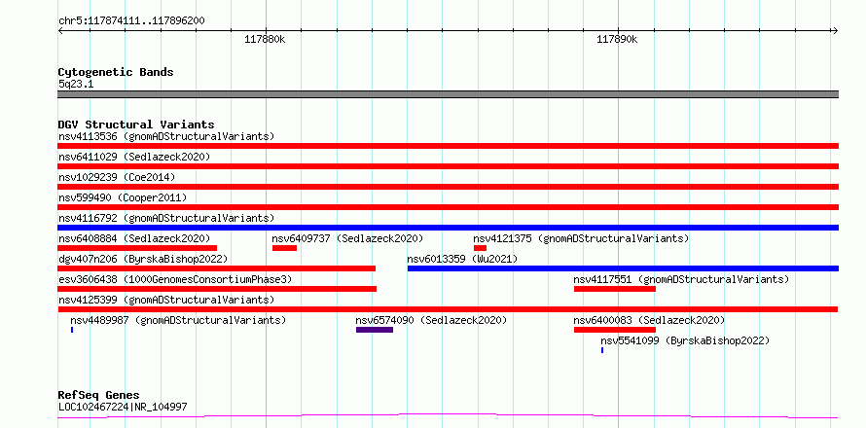The height and width of the screenshot is (428, 866).
Task: Open dgv407n206 (ByrskaBishop2022) label
Action: tap(143, 259)
